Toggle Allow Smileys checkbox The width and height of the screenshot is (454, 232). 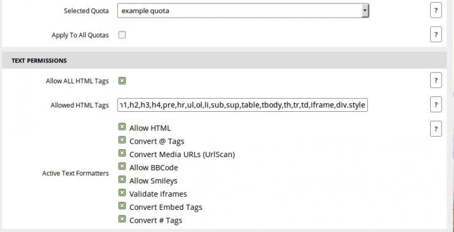click(122, 180)
